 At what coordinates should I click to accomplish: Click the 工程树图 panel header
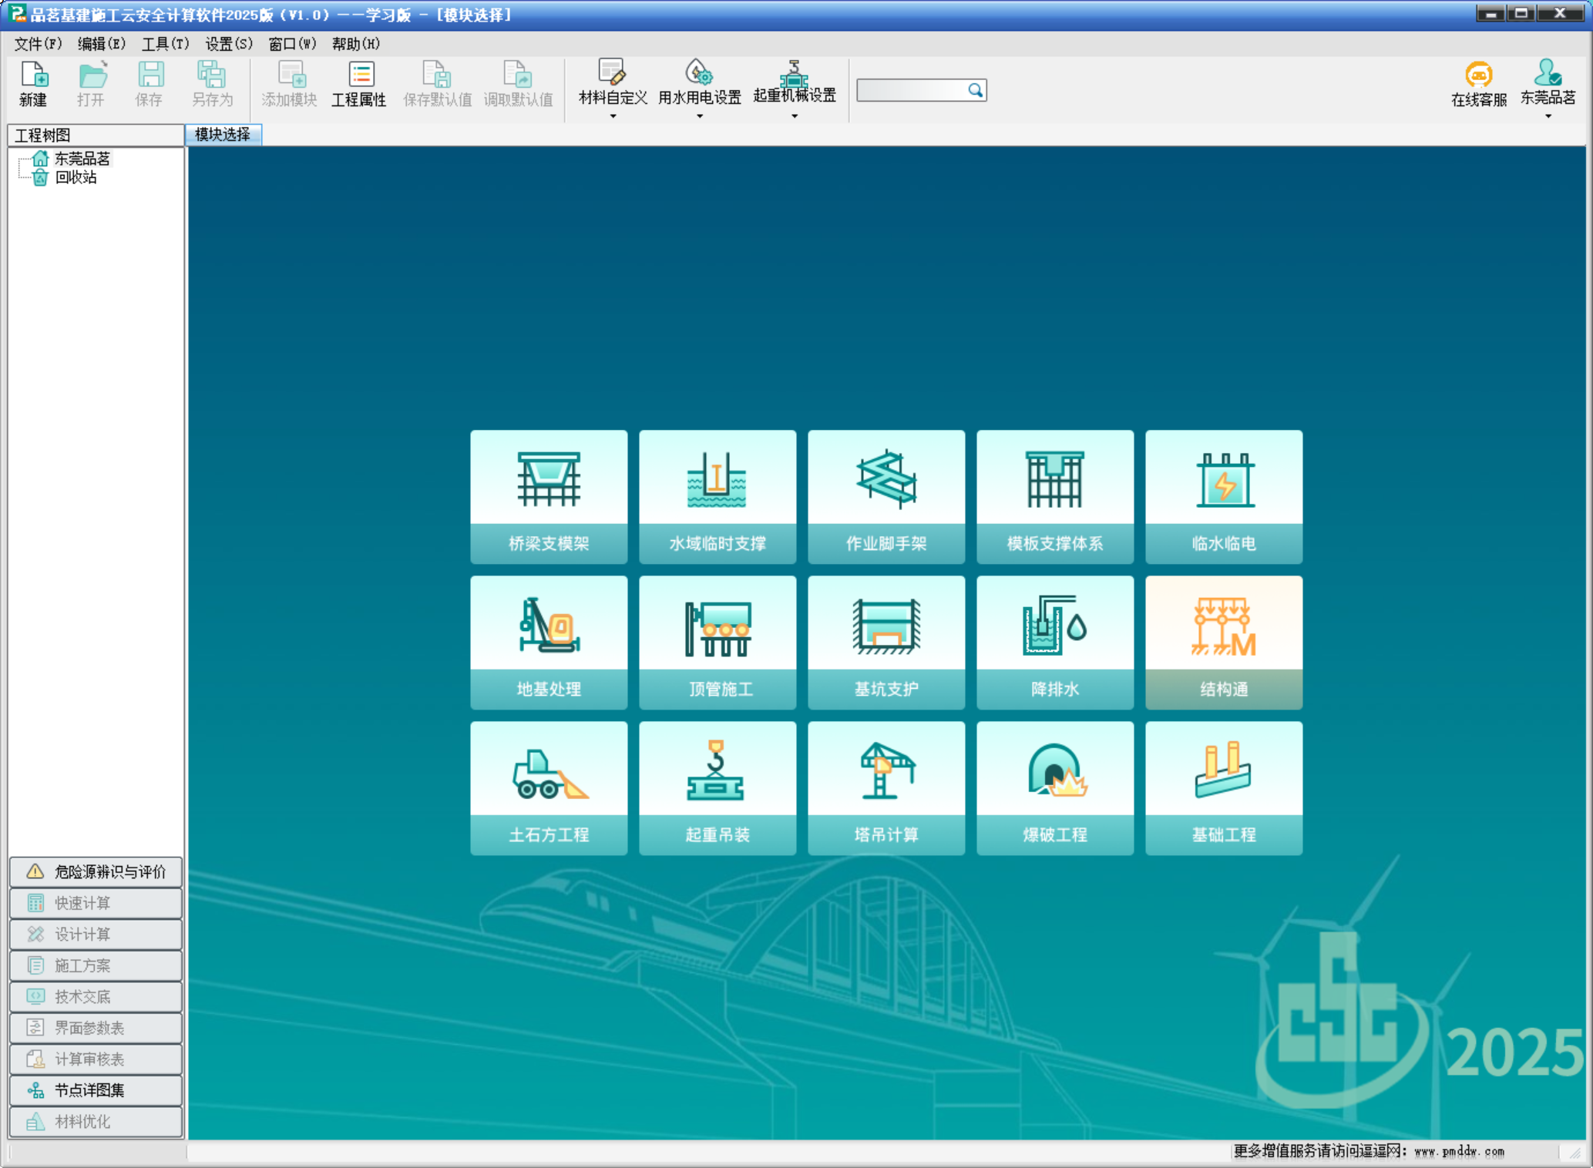tap(96, 135)
